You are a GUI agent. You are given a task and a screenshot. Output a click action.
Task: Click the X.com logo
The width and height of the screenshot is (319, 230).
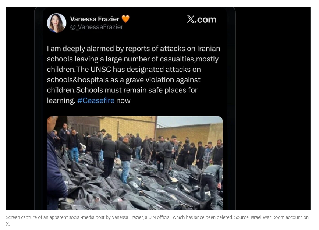202,20
